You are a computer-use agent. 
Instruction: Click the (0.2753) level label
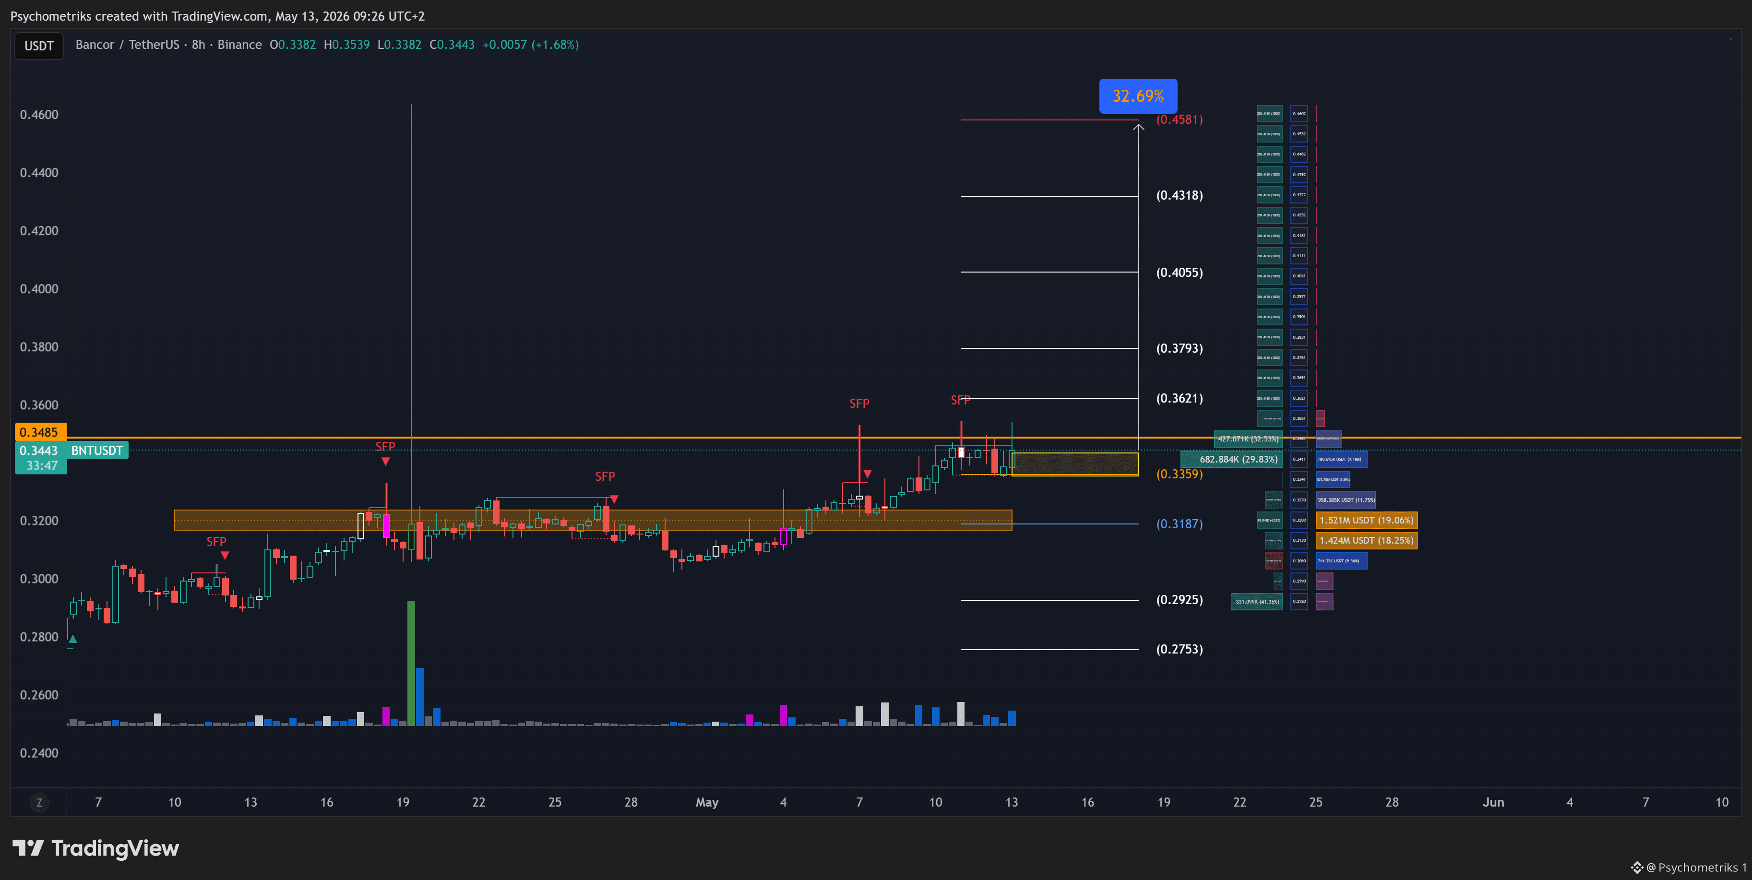click(x=1180, y=650)
